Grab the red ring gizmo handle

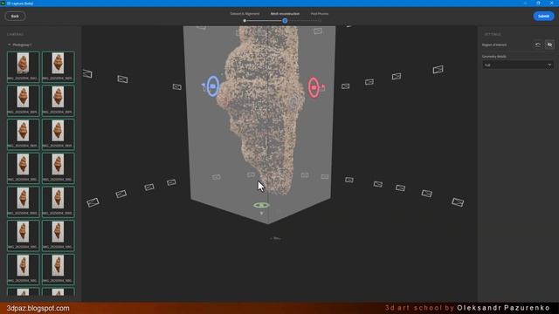pos(314,87)
